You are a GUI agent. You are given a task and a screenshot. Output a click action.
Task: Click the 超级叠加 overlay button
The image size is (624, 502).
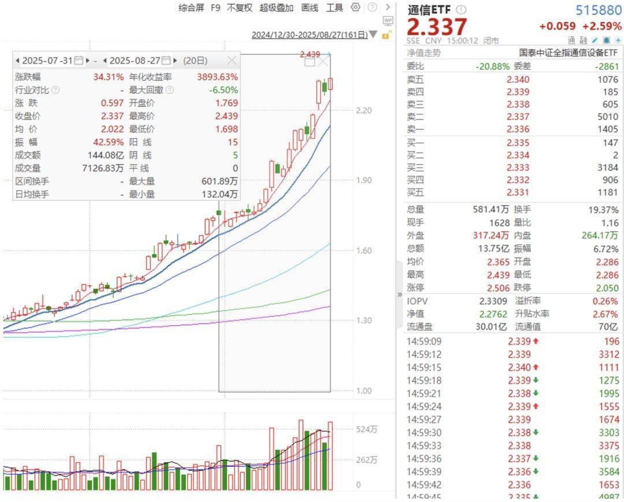point(276,8)
